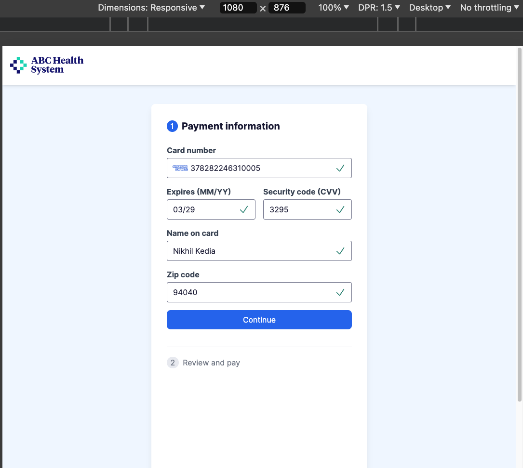Click the step 2 circle next to Review and pay

click(x=173, y=363)
